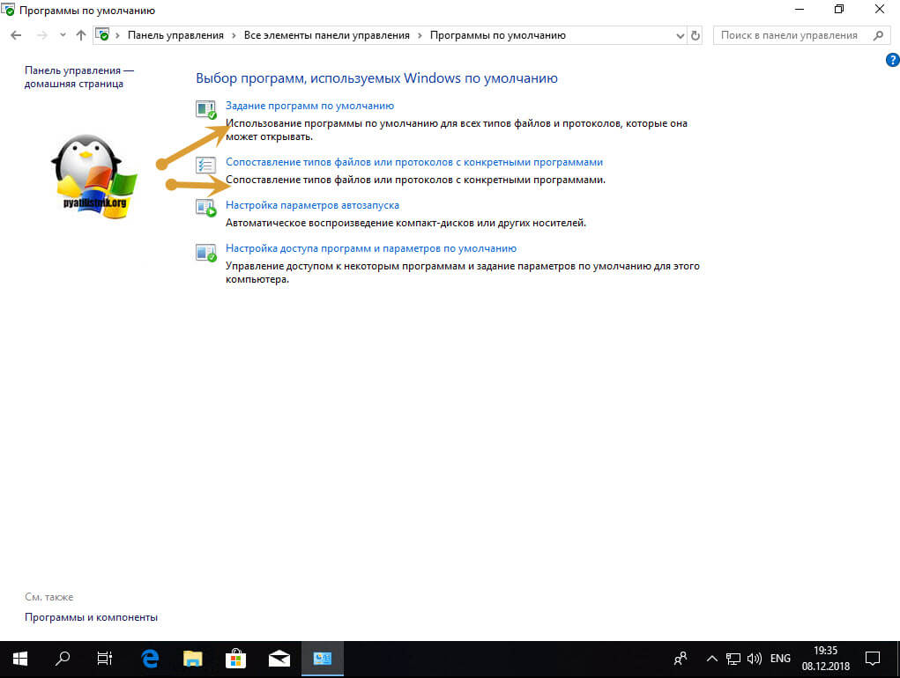Image resolution: width=900 pixels, height=678 pixels.
Task: Switch input language ENG indicator
Action: click(780, 659)
